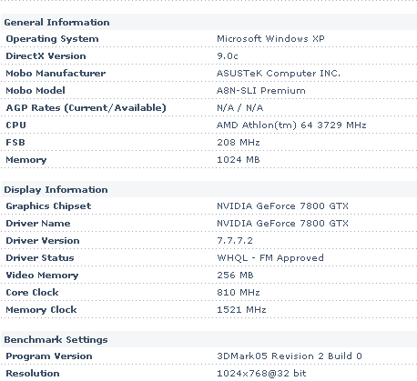Click the 7.7.7.2 driver version value
This screenshot has height=381, width=417.
coord(235,241)
